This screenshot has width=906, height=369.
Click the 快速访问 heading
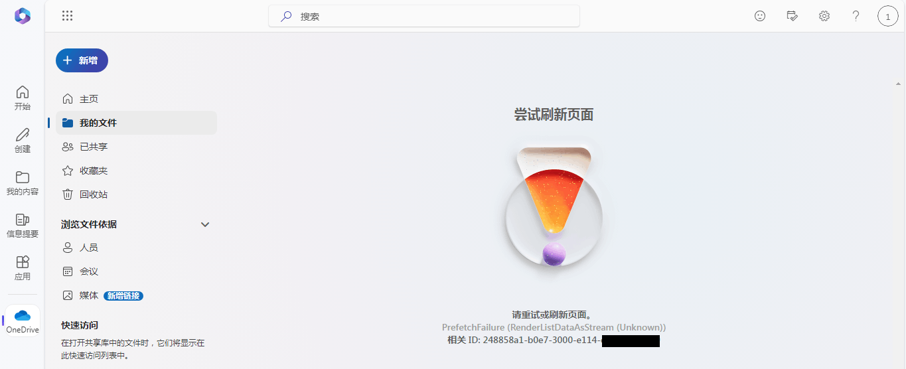pyautogui.click(x=80, y=325)
